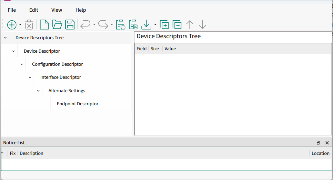Click the save template icon with disk
This screenshot has width=333, height=180.
134,24
